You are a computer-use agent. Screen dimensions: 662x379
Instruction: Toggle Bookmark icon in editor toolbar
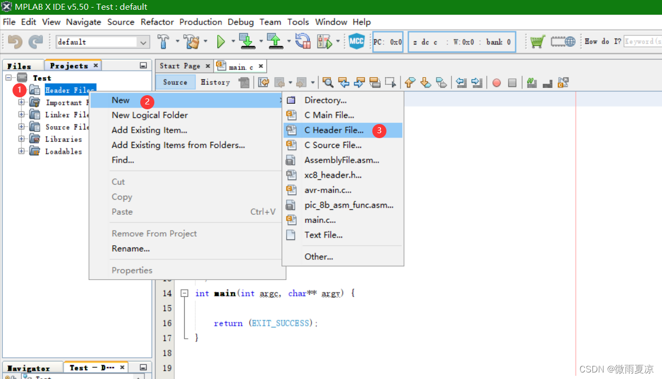tap(441, 82)
